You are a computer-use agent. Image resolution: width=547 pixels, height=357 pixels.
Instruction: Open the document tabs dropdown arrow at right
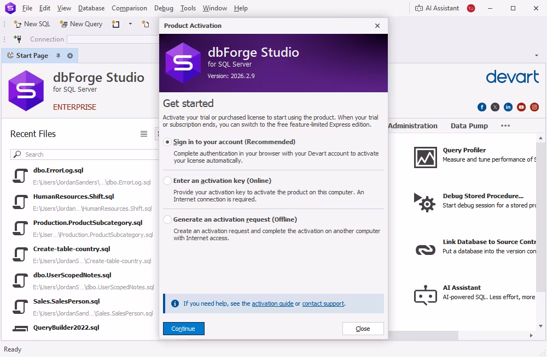click(537, 55)
